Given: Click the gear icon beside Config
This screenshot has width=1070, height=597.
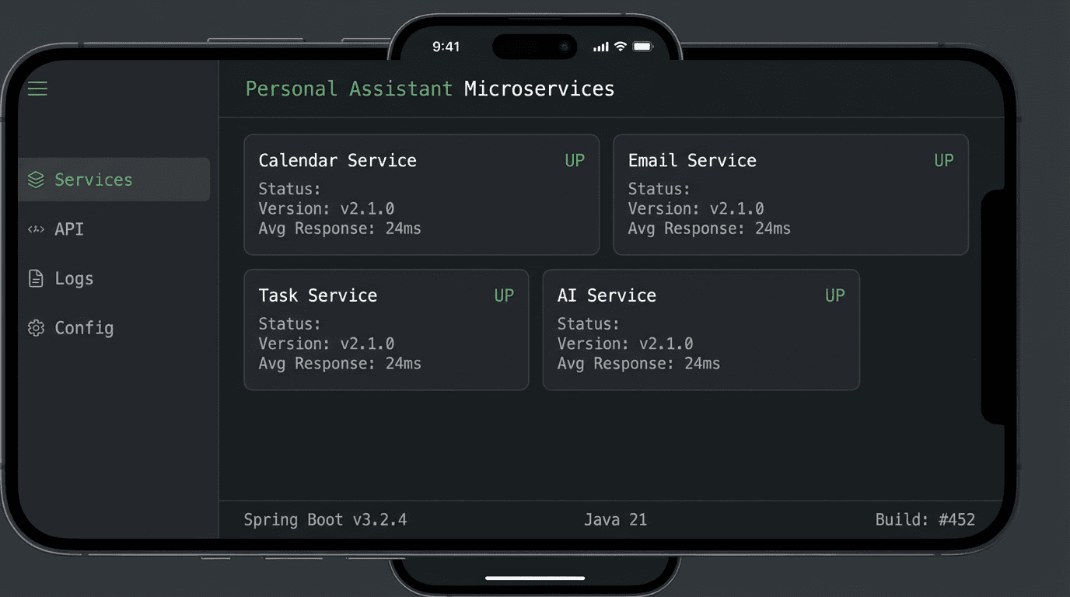Looking at the screenshot, I should [34, 328].
